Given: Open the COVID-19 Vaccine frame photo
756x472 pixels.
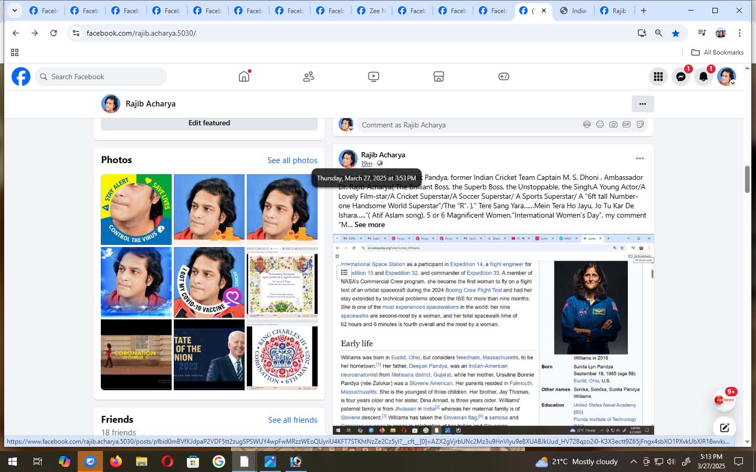Looking at the screenshot, I should (209, 282).
